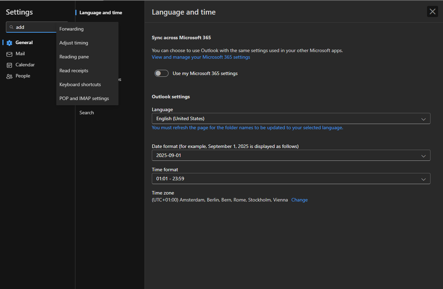Click the magnifier icon in search box
This screenshot has width=443, height=289.
11,27
